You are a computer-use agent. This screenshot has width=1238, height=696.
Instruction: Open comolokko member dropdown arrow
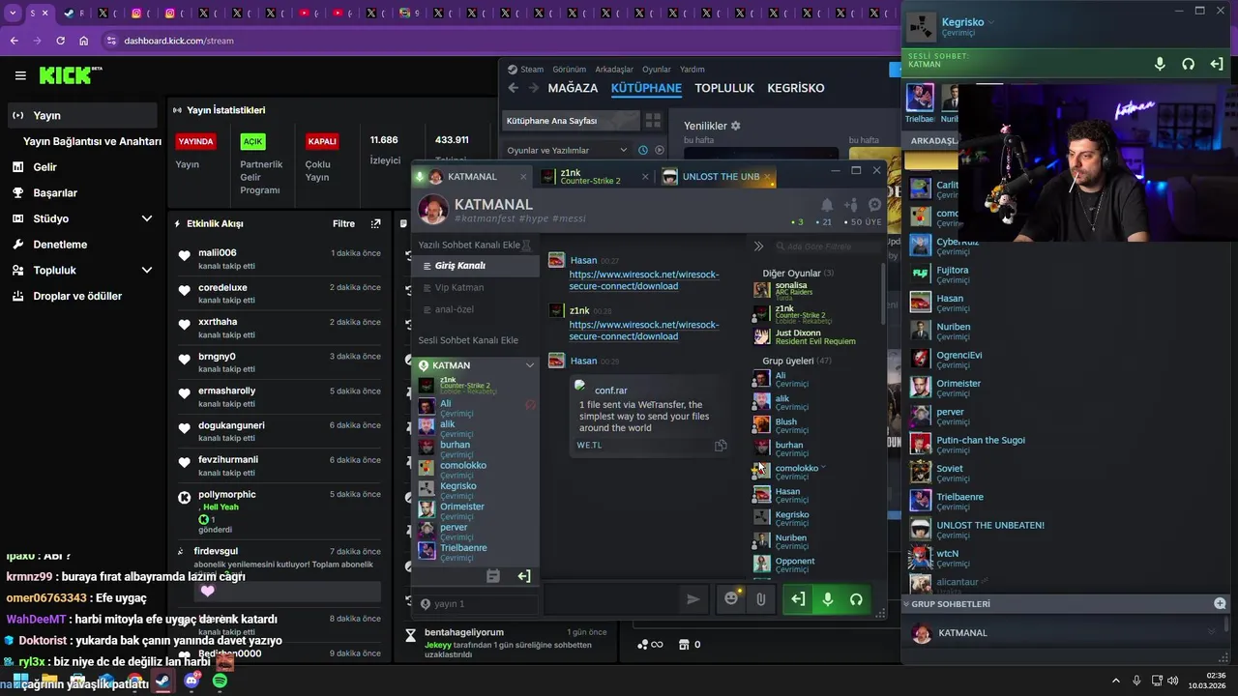coord(823,468)
